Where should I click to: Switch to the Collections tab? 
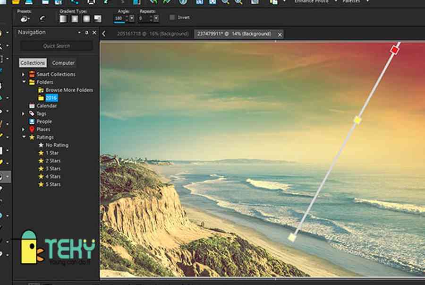33,63
